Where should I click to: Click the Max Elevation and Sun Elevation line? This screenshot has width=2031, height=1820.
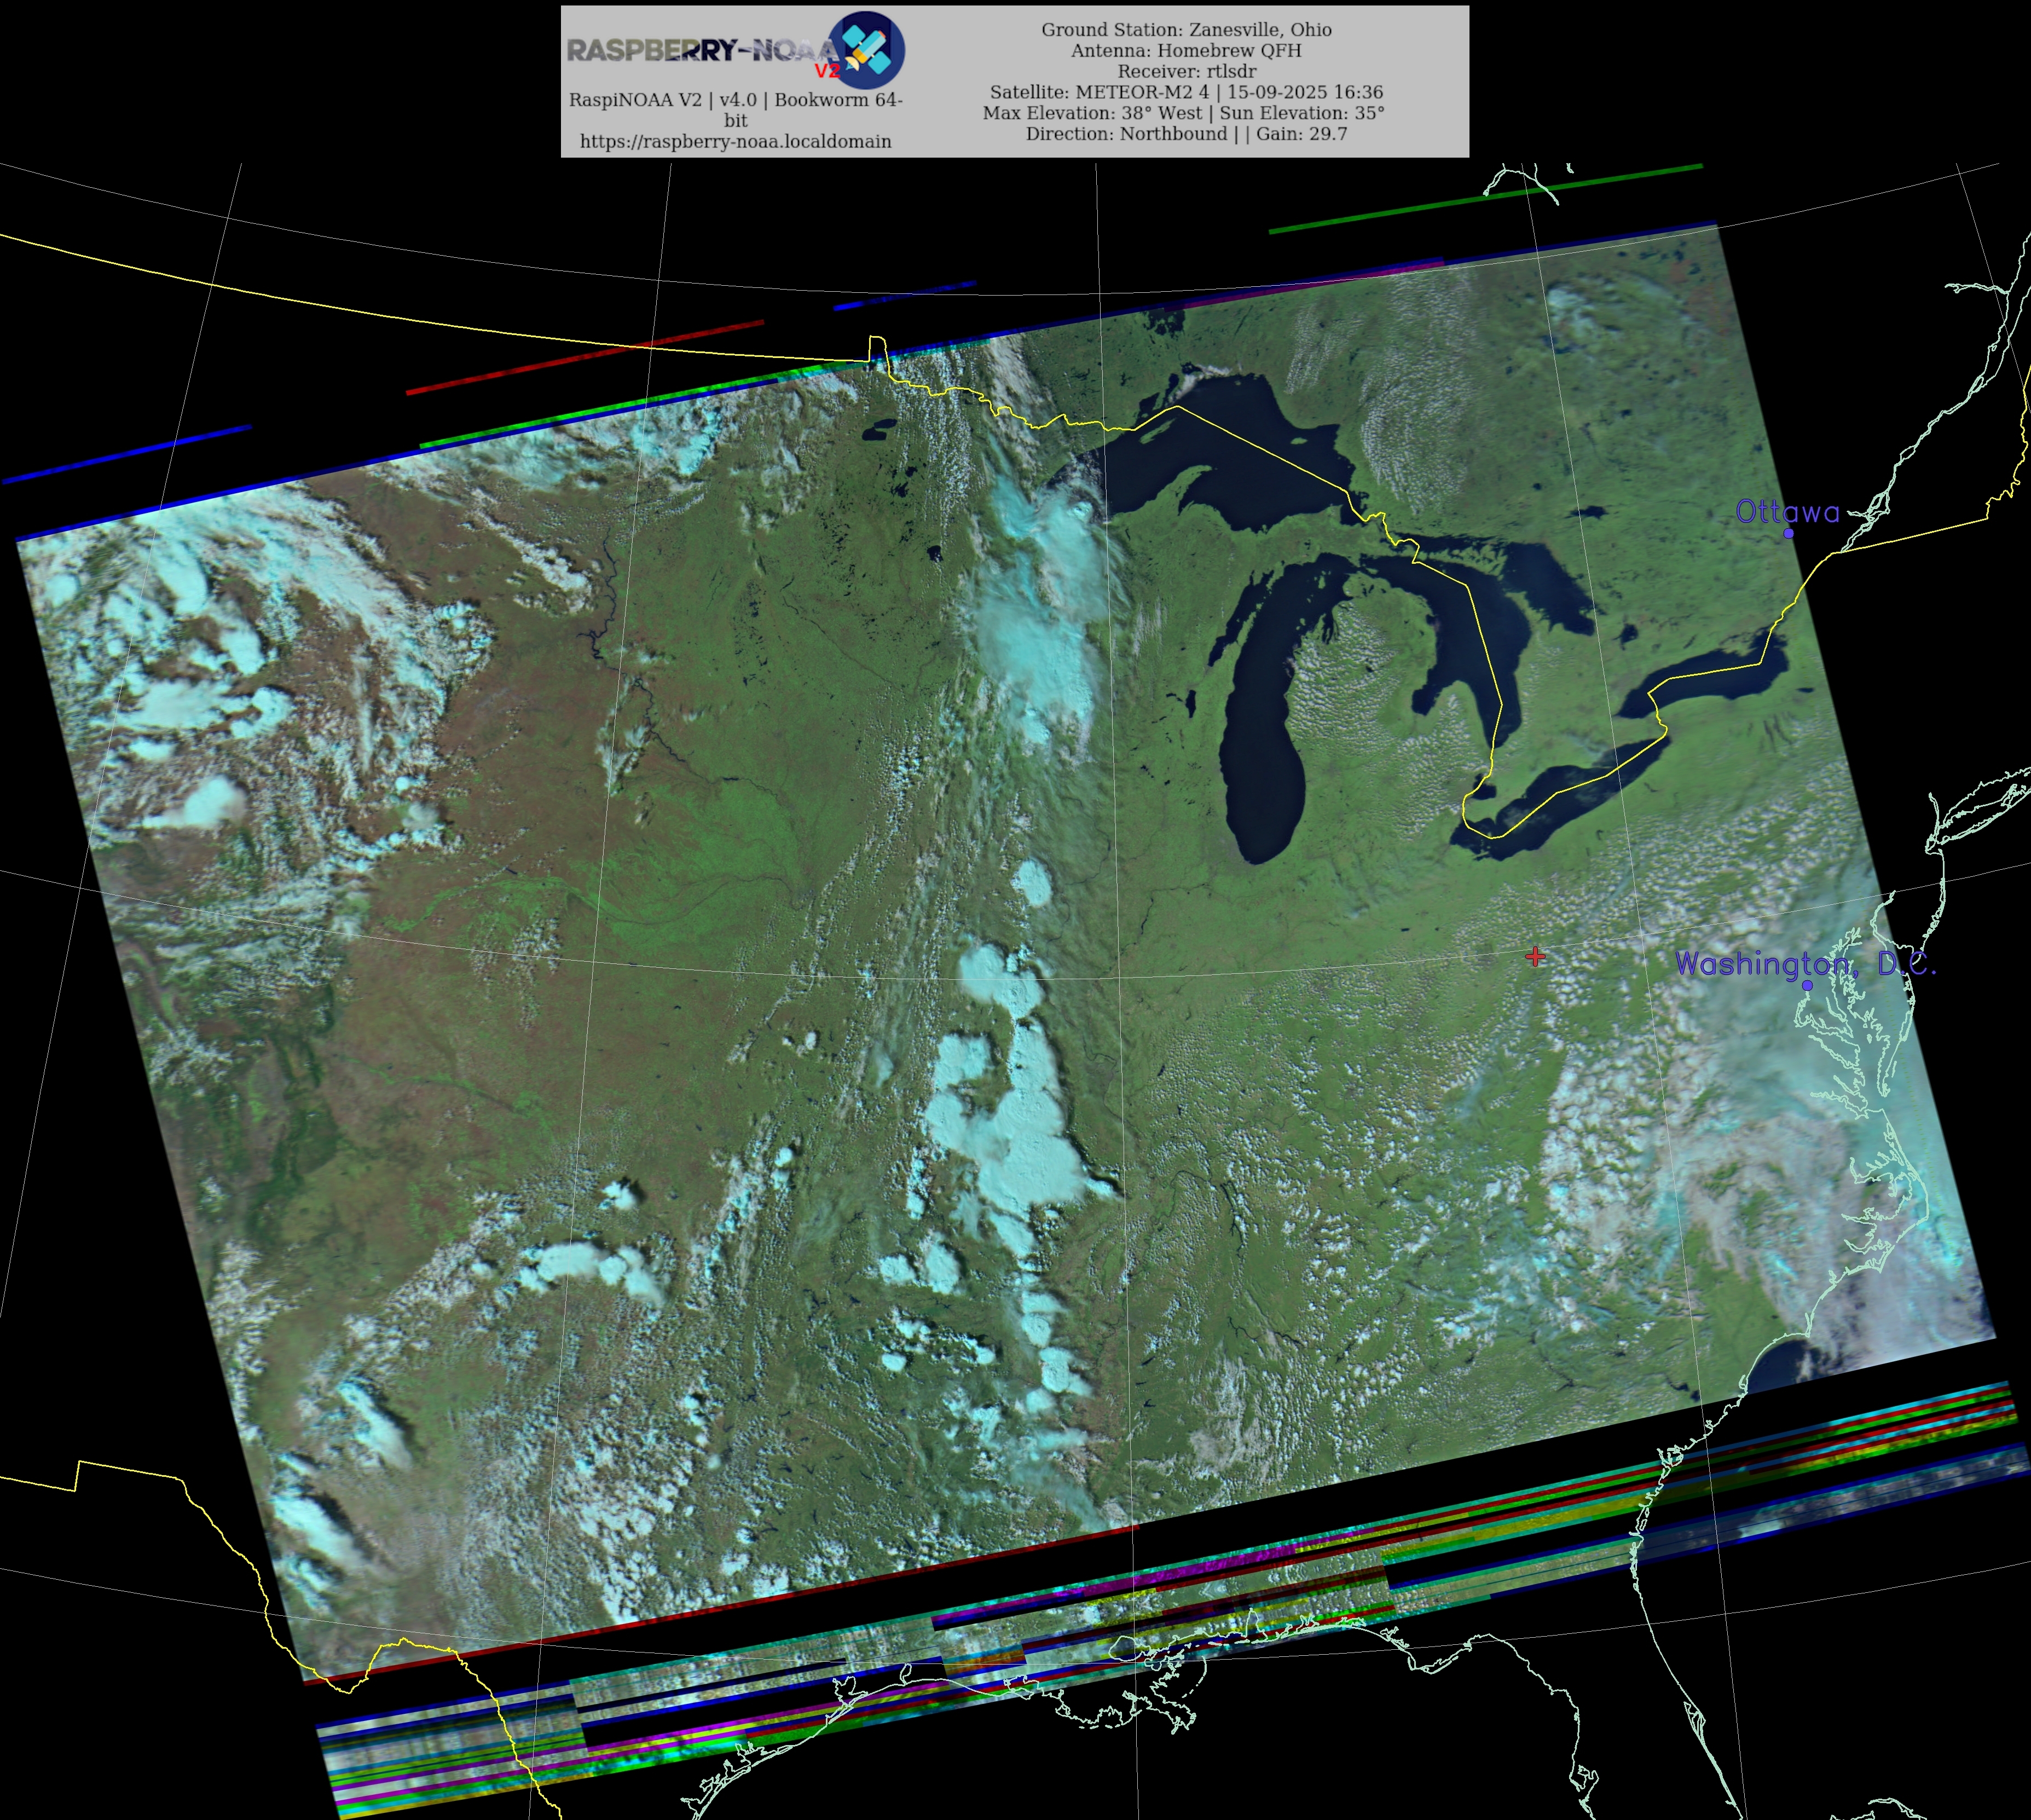click(x=1183, y=113)
